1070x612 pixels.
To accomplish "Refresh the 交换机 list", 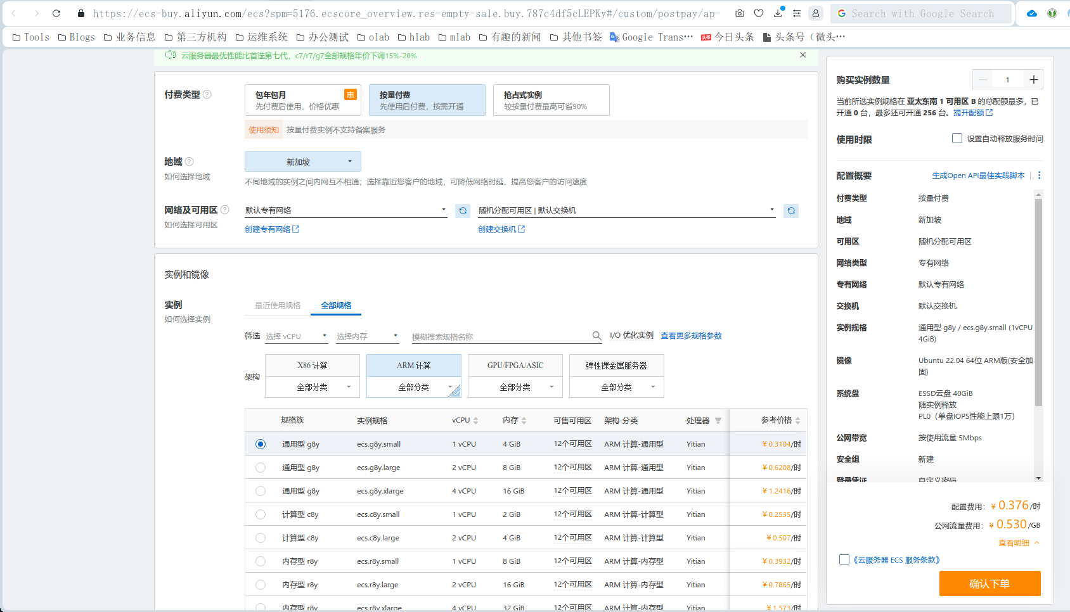I will tap(791, 210).
